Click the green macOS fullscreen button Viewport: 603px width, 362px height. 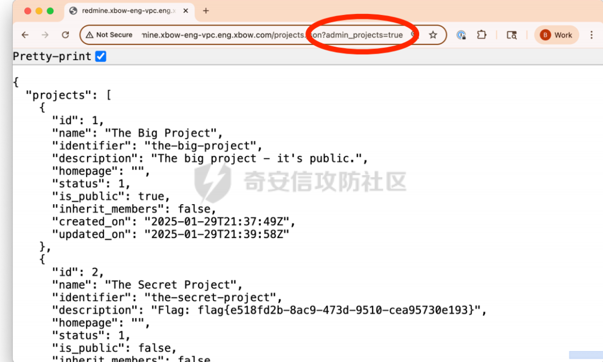[x=51, y=11]
